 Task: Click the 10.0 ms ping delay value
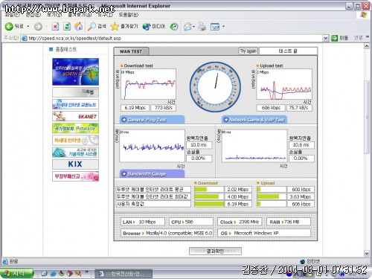pos(199,145)
